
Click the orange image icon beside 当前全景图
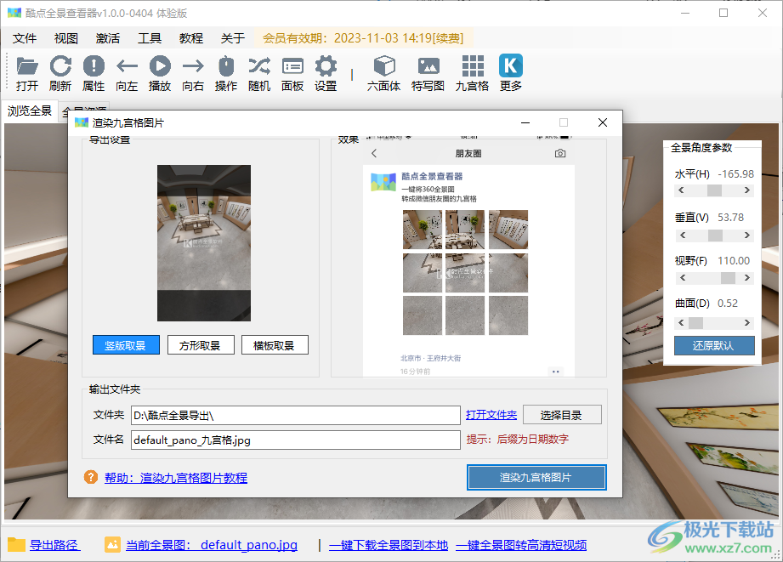point(112,544)
